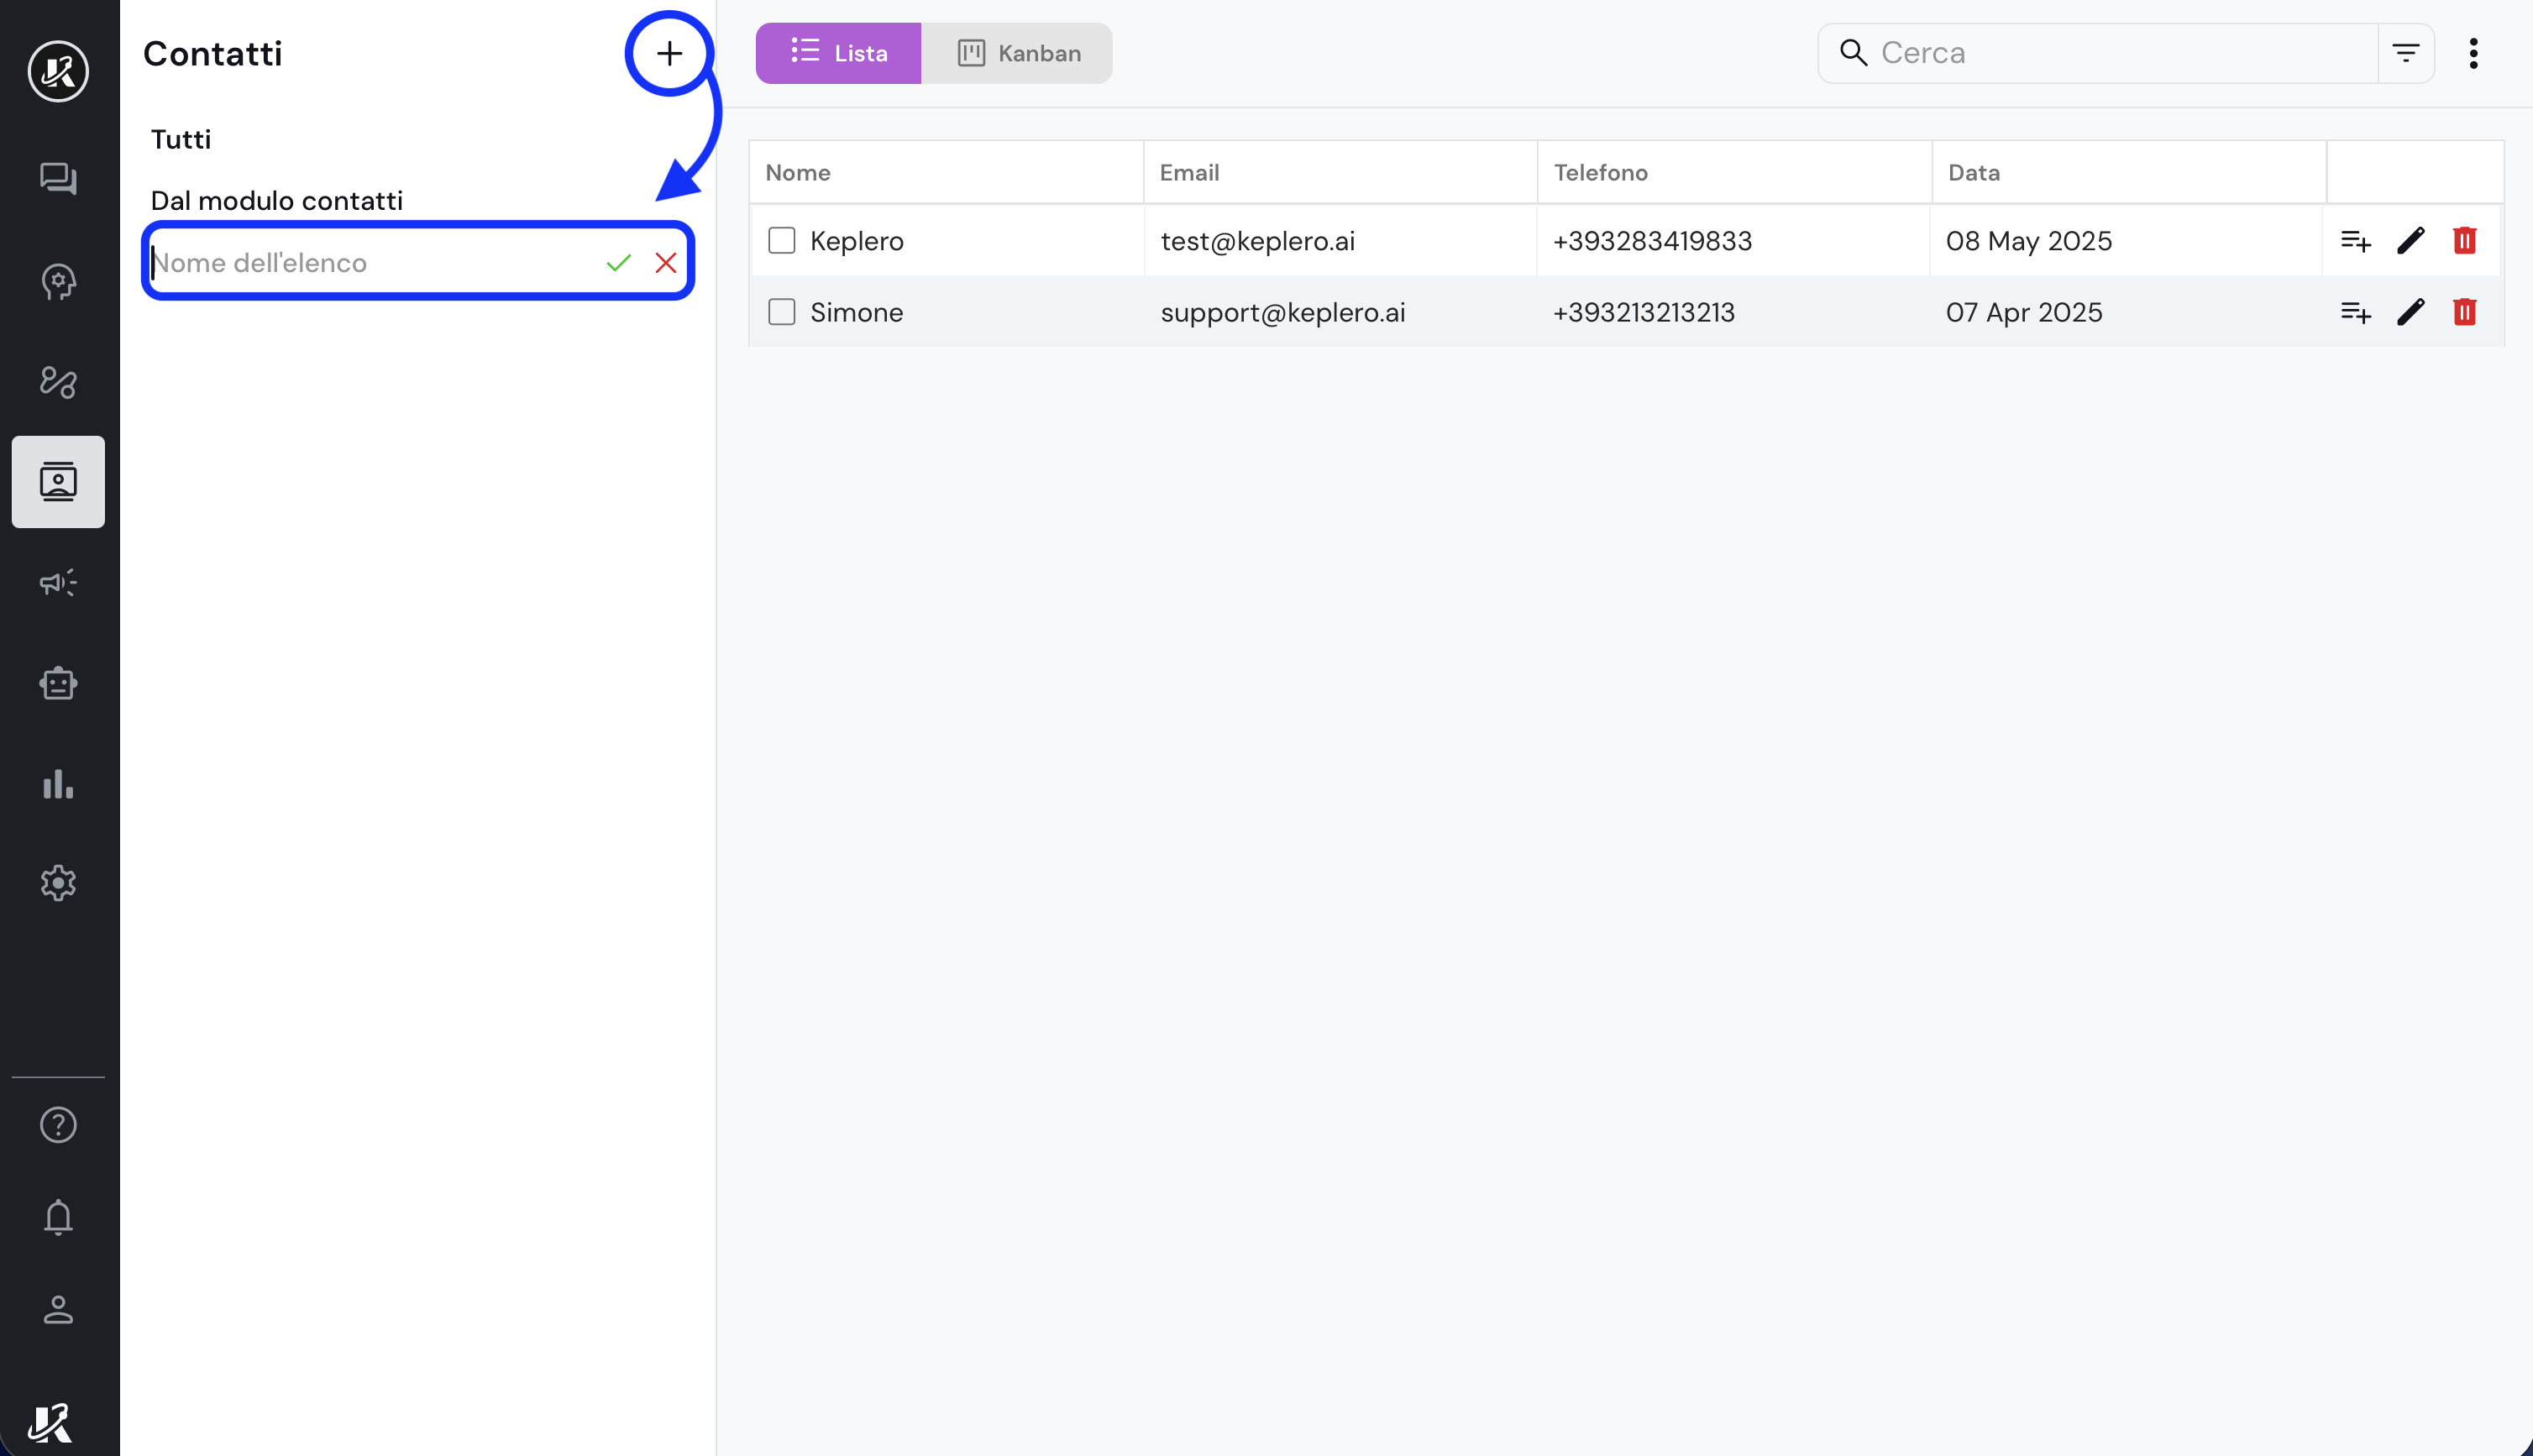The image size is (2533, 1456).
Task: Open the filter options next to search
Action: 2405,53
